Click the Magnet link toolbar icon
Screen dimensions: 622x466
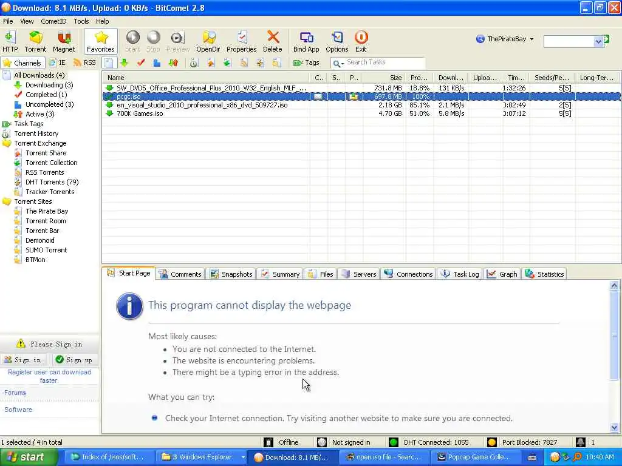click(x=63, y=41)
